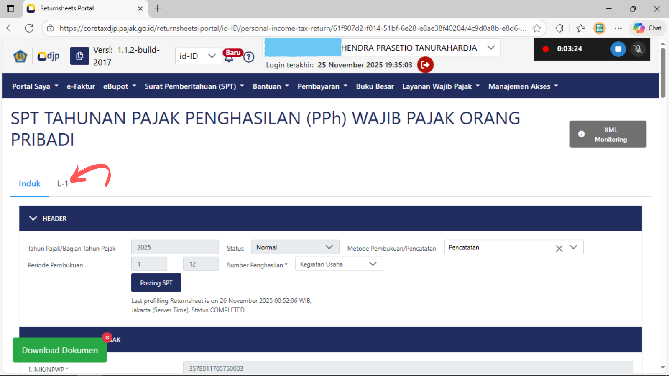669x376 pixels.
Task: Click the red logout icon
Action: 425,65
